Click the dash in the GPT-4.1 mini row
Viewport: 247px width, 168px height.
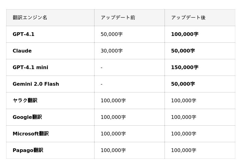(101, 68)
